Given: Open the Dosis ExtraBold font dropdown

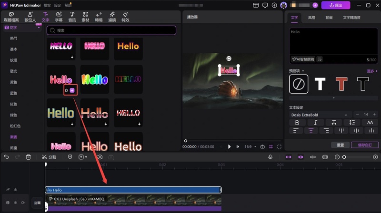Looking at the screenshot, I should point(319,115).
